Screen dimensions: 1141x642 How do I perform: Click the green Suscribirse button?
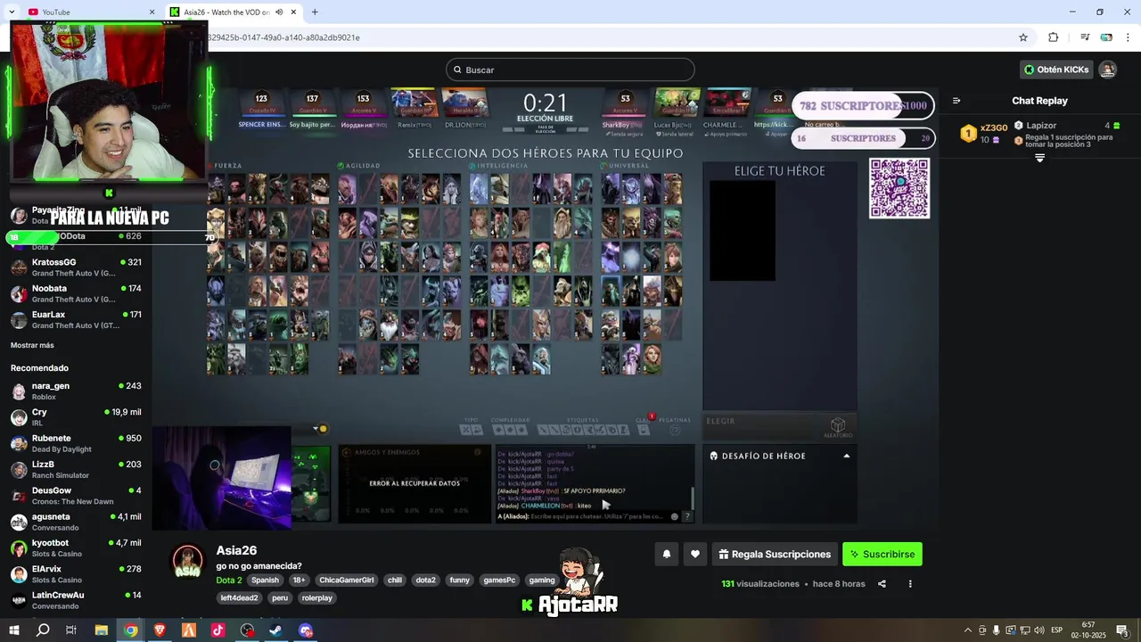882,554
